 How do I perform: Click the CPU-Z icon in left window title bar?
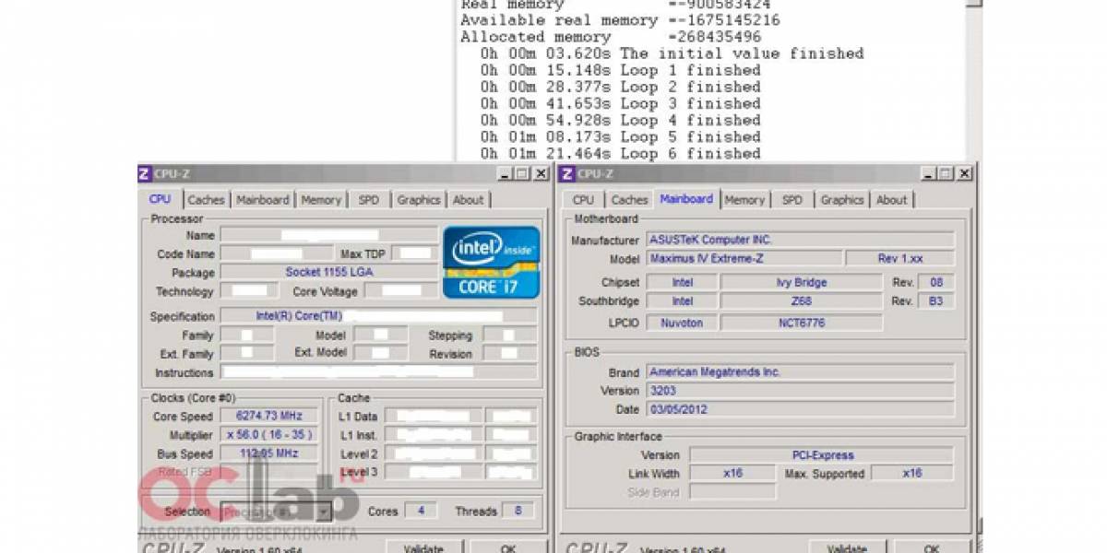(143, 173)
